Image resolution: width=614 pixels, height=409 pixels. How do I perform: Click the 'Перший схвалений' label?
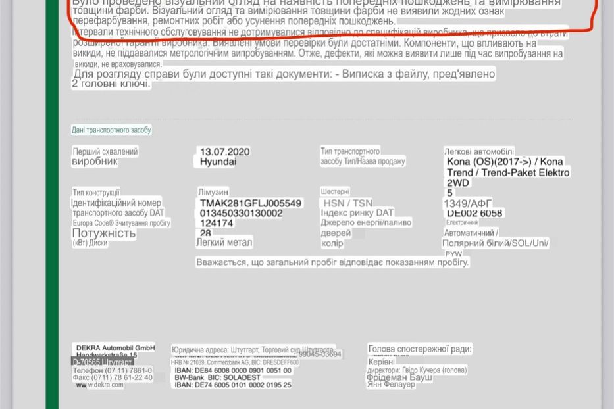pos(105,151)
